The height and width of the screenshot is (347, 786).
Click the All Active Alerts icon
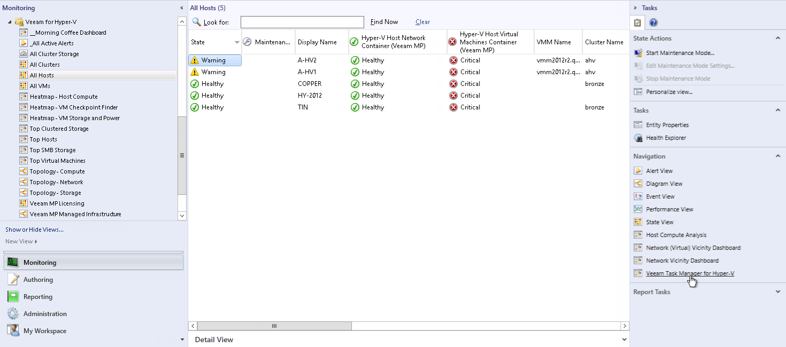[x=24, y=43]
